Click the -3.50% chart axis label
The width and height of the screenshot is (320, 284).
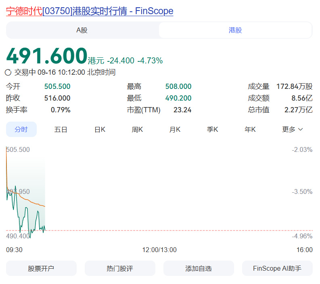point(302,191)
